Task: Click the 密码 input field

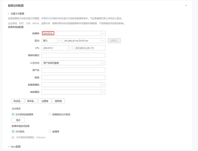Action: coord(73,78)
